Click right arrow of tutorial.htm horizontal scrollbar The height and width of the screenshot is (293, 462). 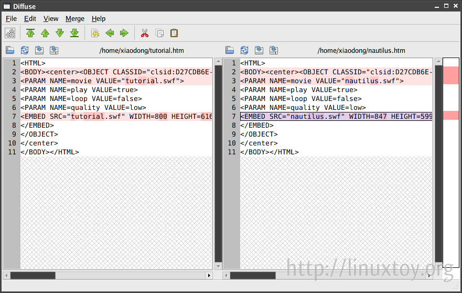(209, 275)
